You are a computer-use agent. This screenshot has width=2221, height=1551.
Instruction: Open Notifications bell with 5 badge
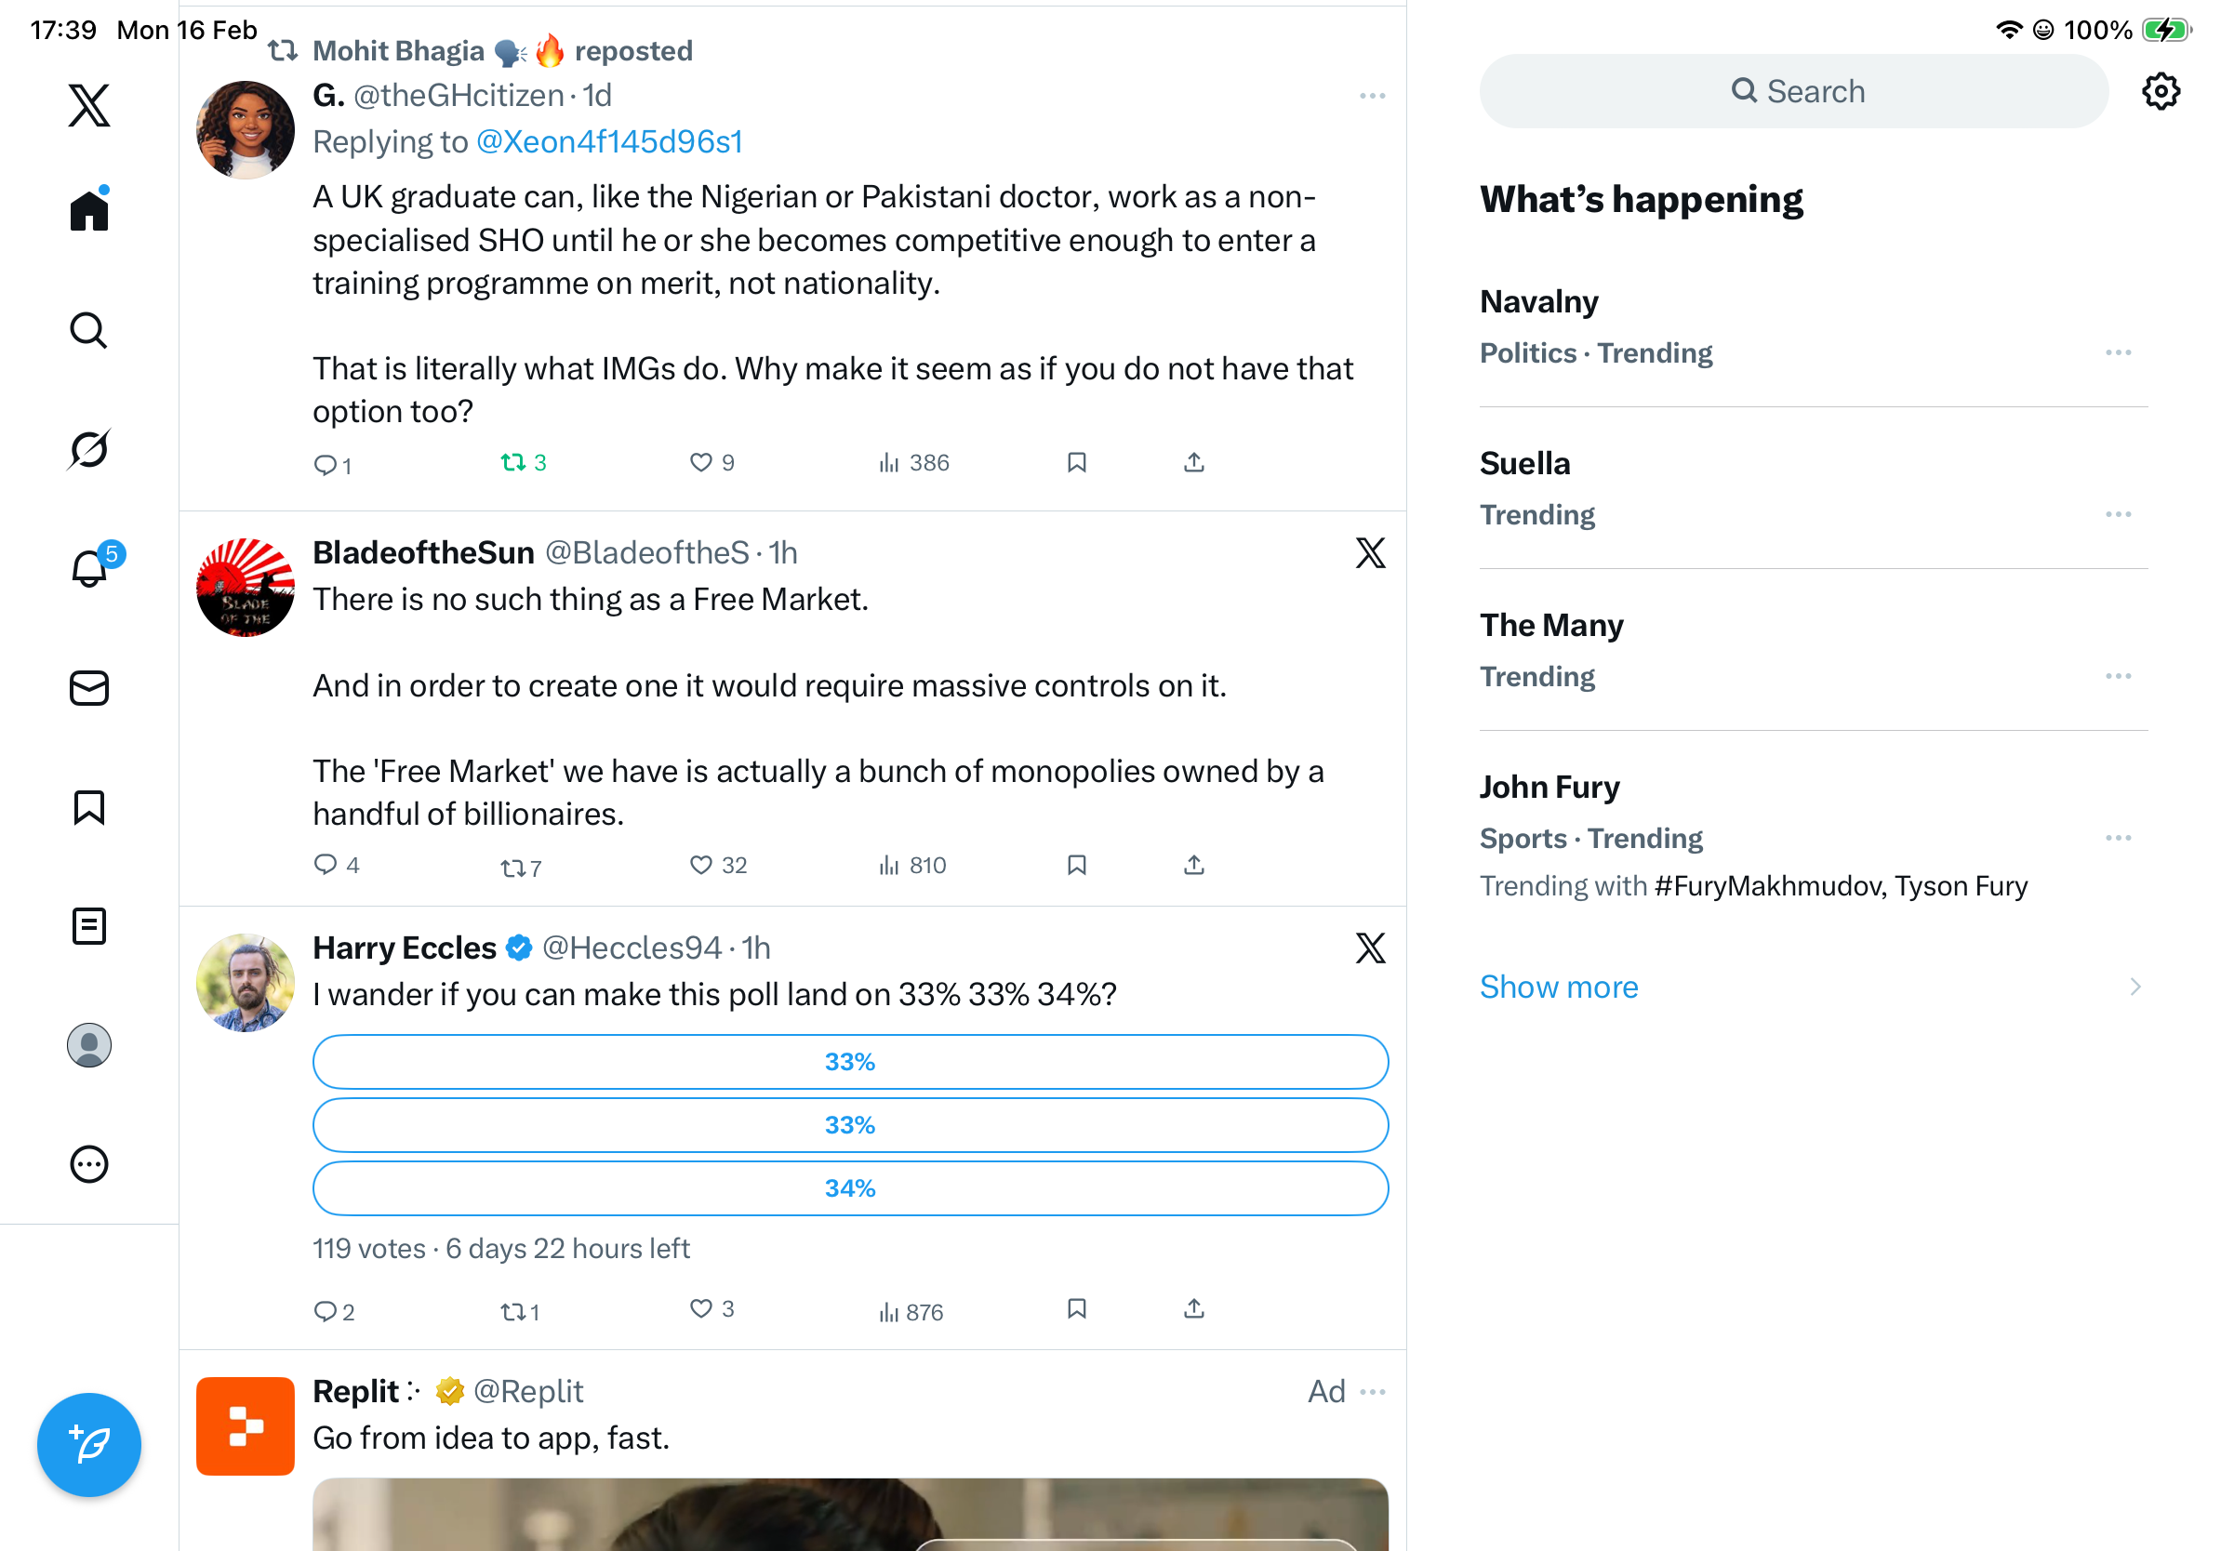90,567
